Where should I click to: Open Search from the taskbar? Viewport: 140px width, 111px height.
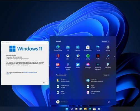click(71, 109)
